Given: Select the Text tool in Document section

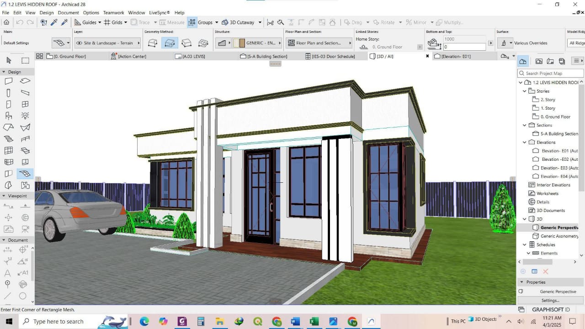Looking at the screenshot, I should coord(8,273).
